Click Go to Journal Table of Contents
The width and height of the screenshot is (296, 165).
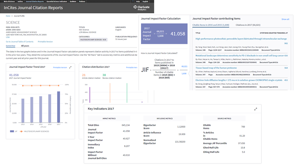[19, 41]
